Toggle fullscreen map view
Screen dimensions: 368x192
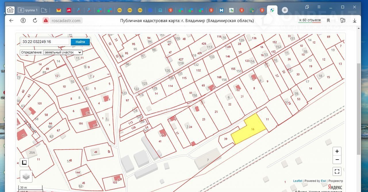pyautogui.click(x=337, y=172)
